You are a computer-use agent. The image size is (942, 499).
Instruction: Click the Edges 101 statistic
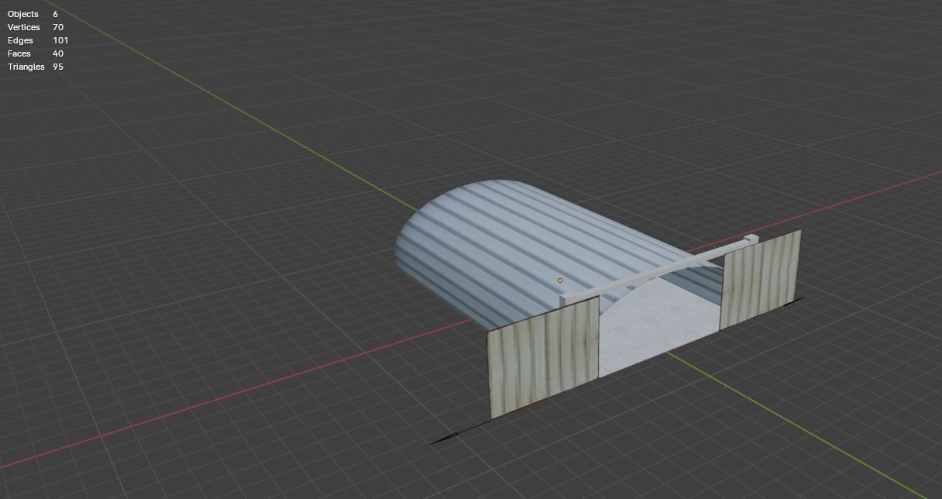38,40
